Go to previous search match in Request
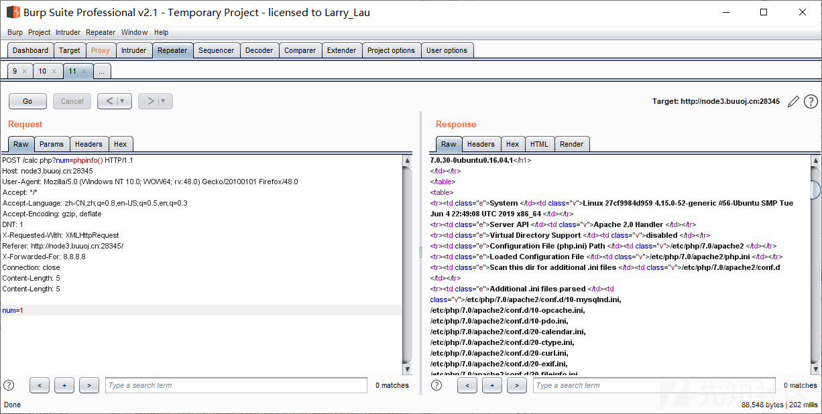Screen dimensions: 822x414 [40, 385]
